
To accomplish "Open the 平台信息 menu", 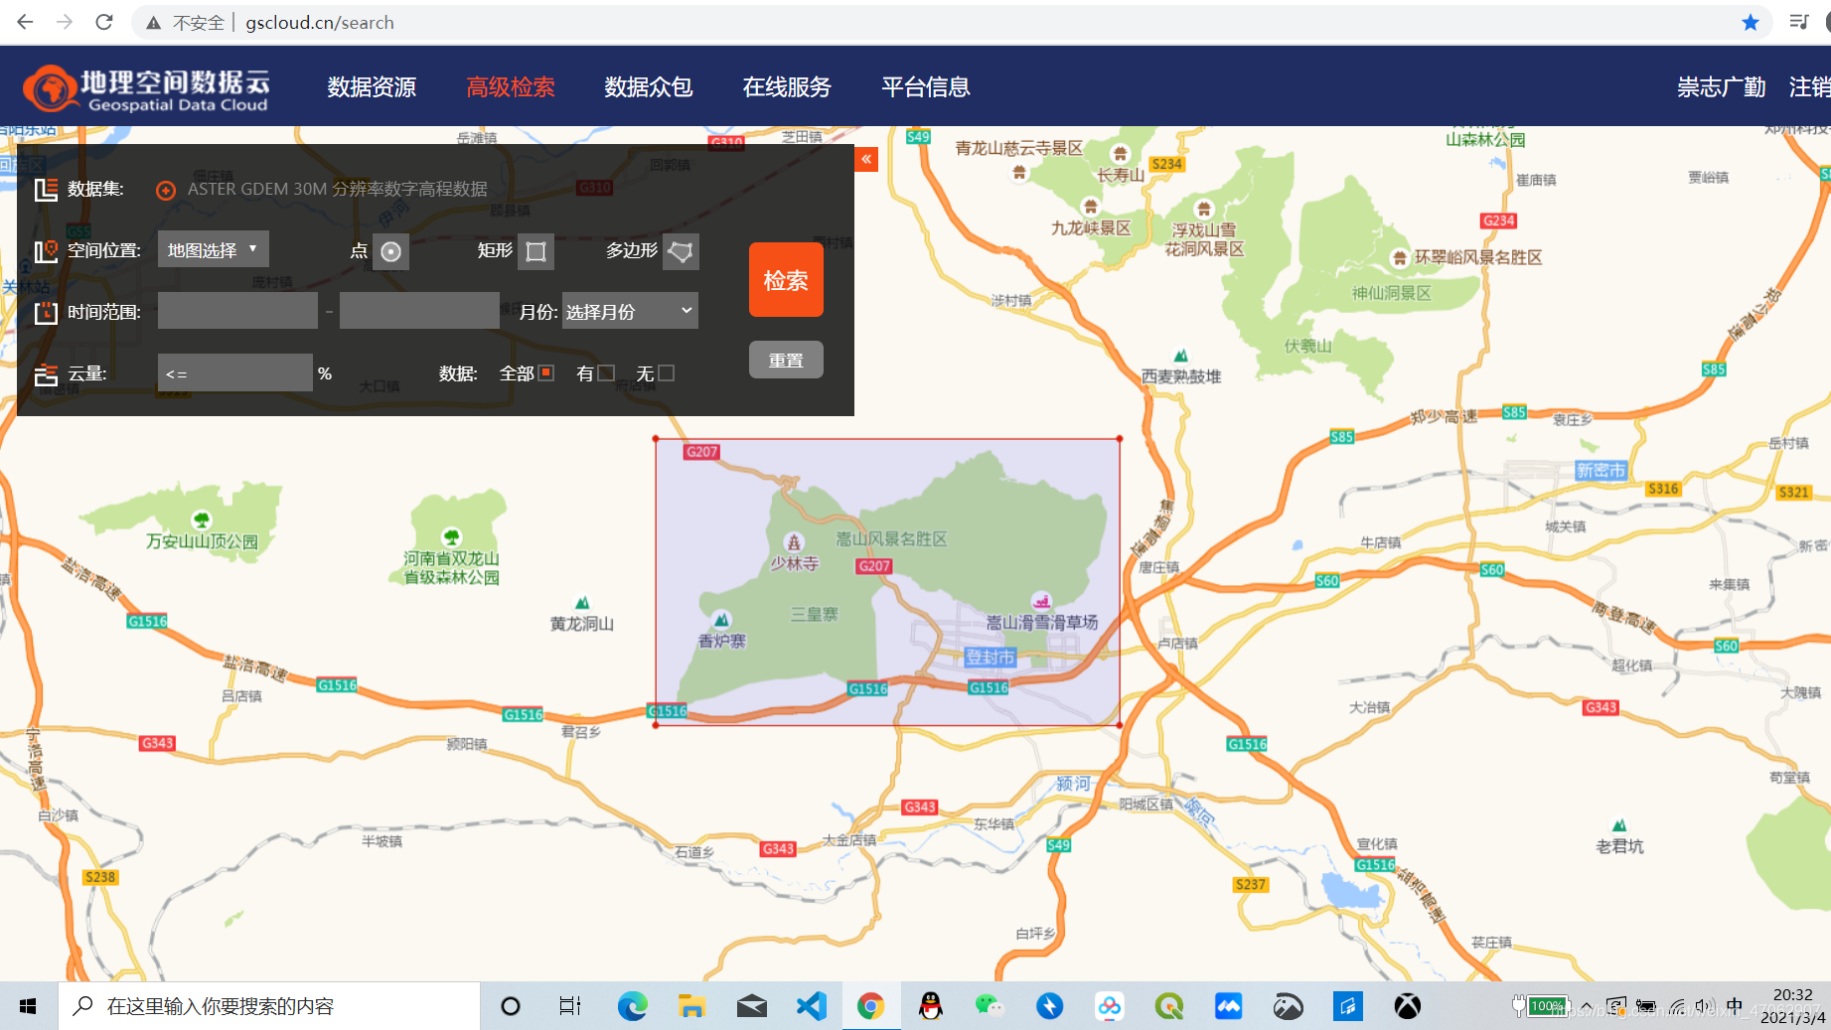I will [926, 87].
